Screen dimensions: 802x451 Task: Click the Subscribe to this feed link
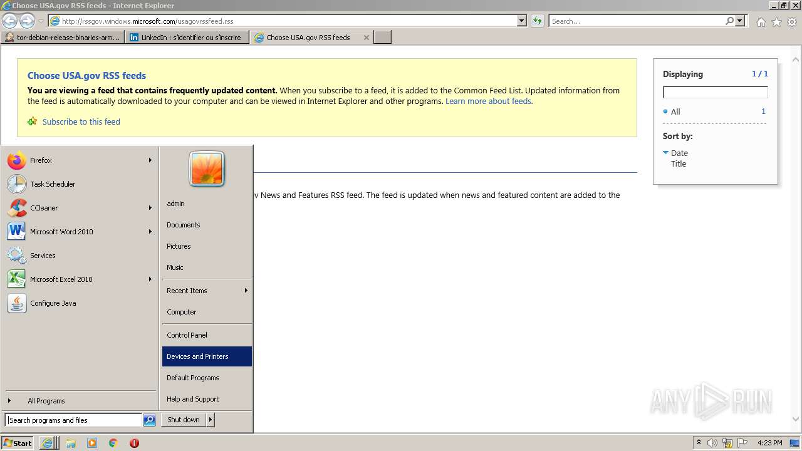tap(81, 122)
